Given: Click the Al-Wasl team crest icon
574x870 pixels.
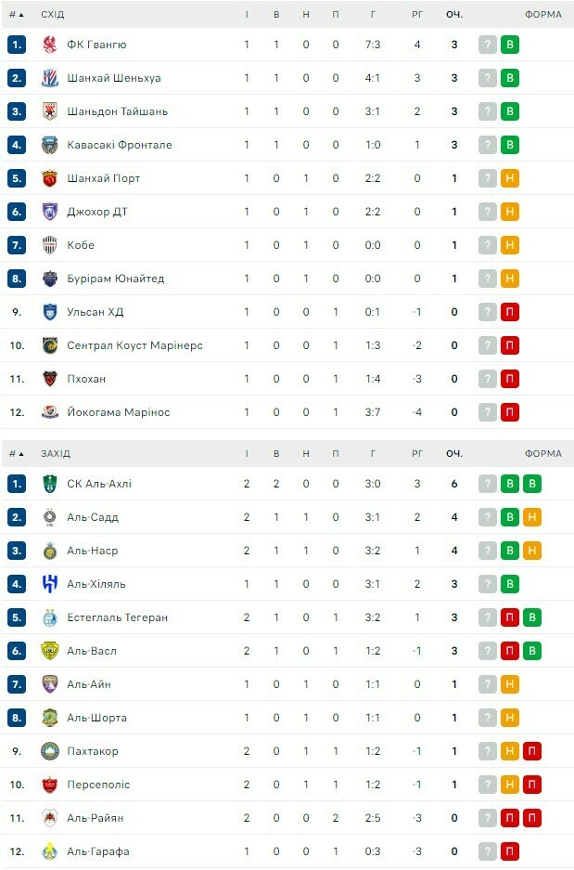Looking at the screenshot, I should 50,651.
